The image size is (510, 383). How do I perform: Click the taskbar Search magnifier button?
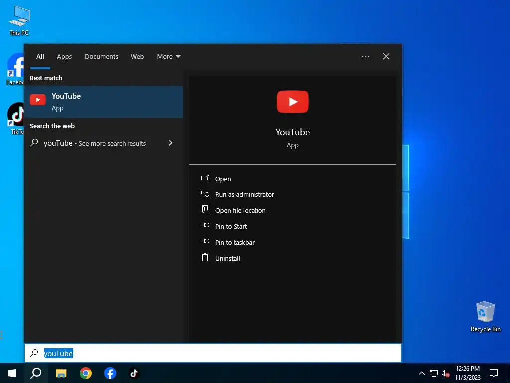tap(36, 373)
